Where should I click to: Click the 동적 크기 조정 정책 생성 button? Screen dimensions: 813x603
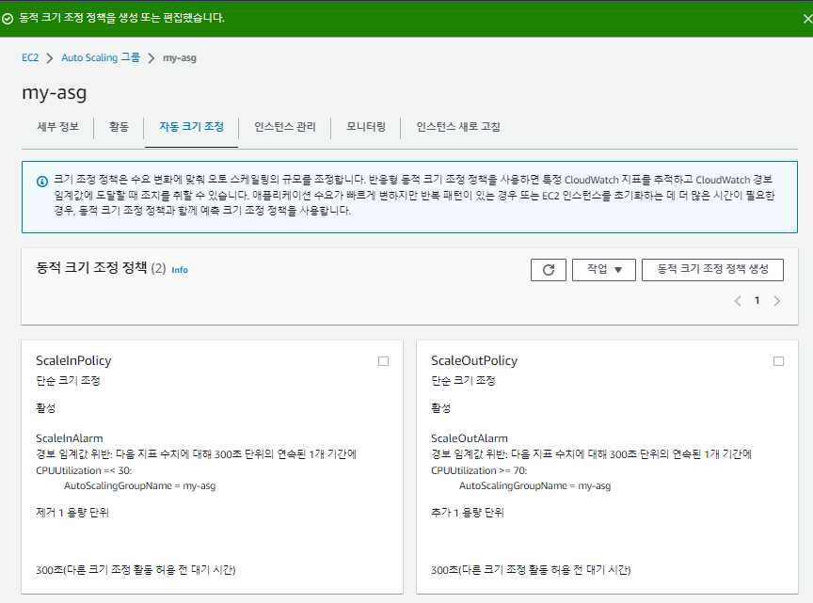[712, 270]
